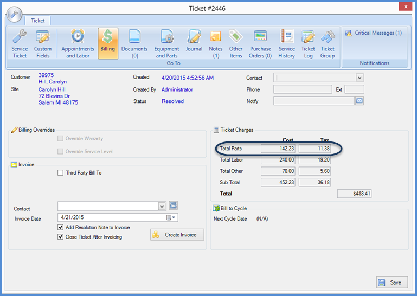Image resolution: width=417 pixels, height=296 pixels.
Task: Click Sub Total tax 36.18
Action: [315, 182]
